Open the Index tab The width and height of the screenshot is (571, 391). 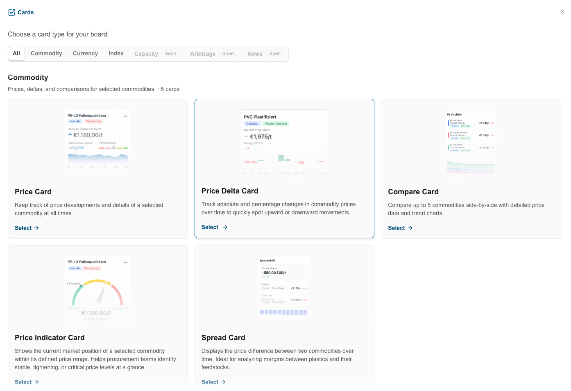pyautogui.click(x=116, y=53)
